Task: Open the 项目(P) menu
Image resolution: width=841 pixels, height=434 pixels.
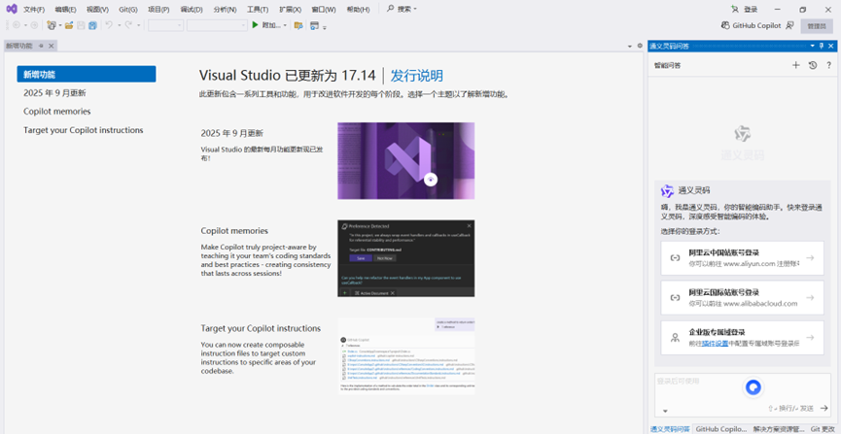Action: pos(158,10)
